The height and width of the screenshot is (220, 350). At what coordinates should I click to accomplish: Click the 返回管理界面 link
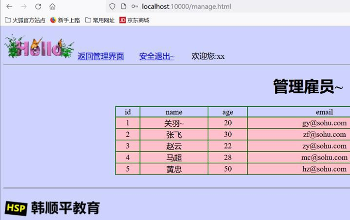[100, 57]
